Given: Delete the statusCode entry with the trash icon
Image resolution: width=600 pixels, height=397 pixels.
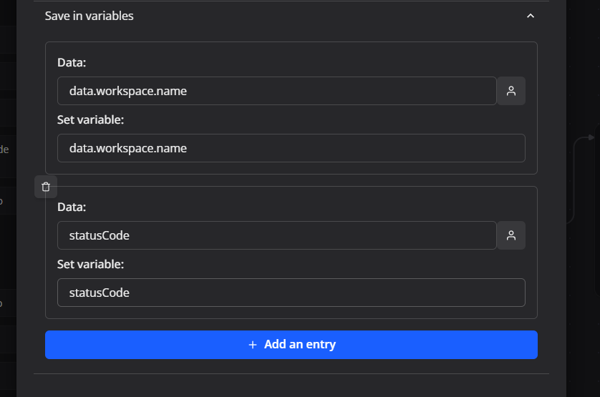Looking at the screenshot, I should pos(46,187).
